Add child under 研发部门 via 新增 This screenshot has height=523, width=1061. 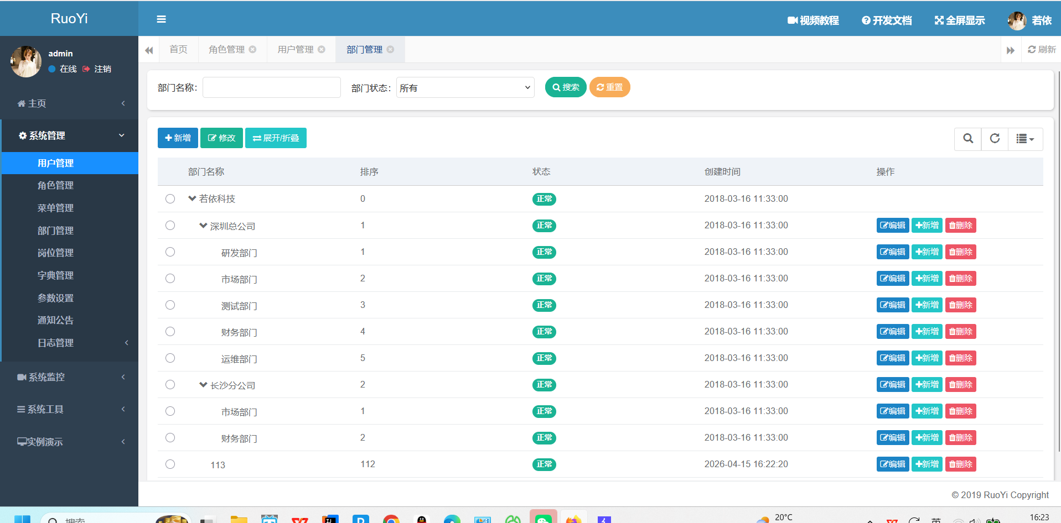pos(927,252)
